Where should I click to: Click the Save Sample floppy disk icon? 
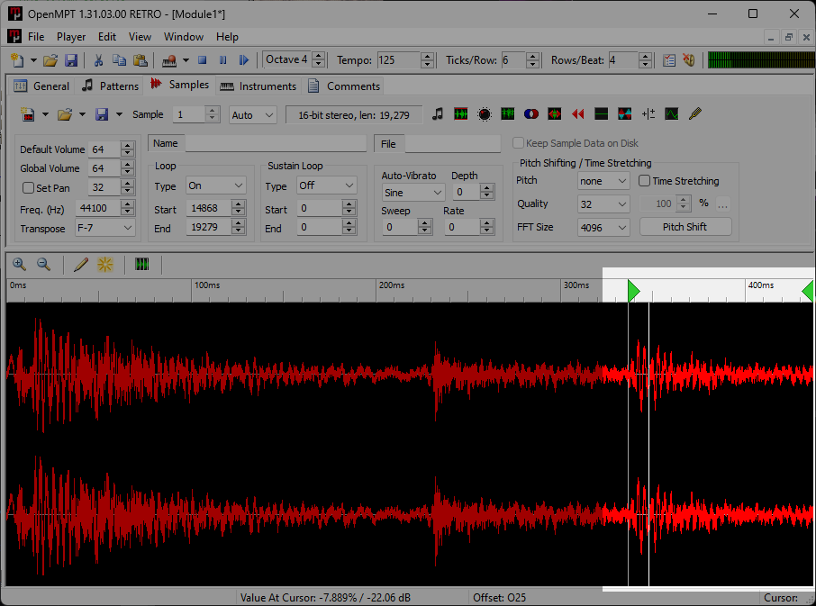click(102, 114)
